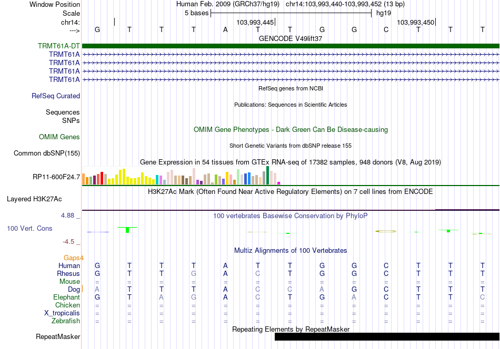Screen dimensions: 500x349
Task: Click the TRMT61A-DT gene label
Action: point(58,46)
